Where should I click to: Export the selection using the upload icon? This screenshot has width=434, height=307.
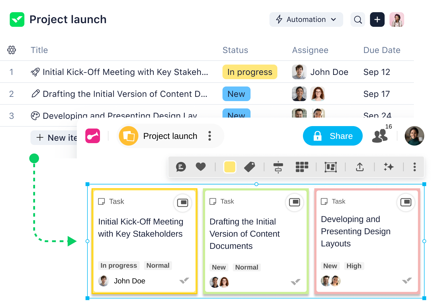click(360, 167)
